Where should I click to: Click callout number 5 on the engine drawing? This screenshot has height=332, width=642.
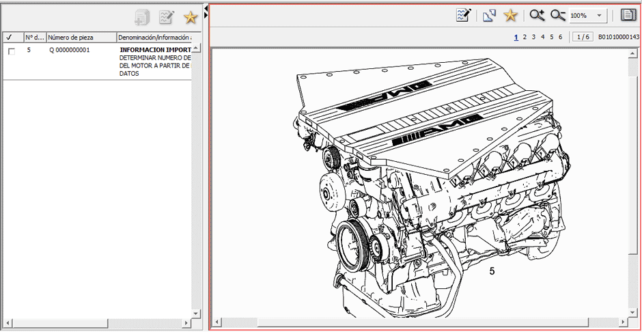tap(492, 271)
